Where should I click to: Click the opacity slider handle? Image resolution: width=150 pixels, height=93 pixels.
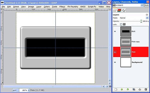pos(141,21)
